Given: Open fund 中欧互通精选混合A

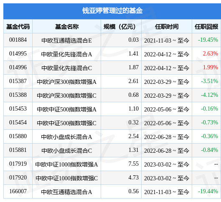Looking at the screenshot, I should [x=66, y=192].
